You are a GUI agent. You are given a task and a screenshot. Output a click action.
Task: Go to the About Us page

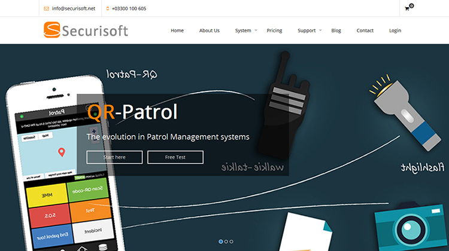click(x=210, y=30)
